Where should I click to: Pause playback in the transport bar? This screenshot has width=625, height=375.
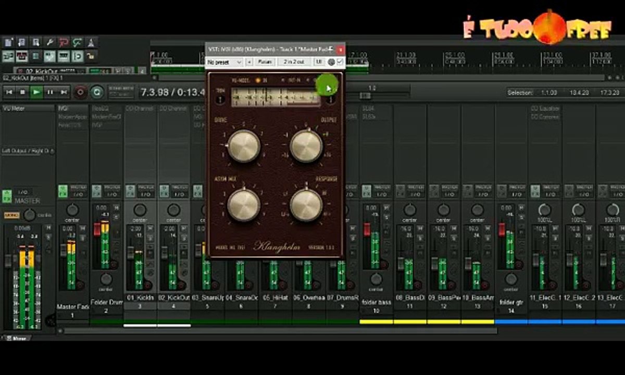tap(51, 92)
